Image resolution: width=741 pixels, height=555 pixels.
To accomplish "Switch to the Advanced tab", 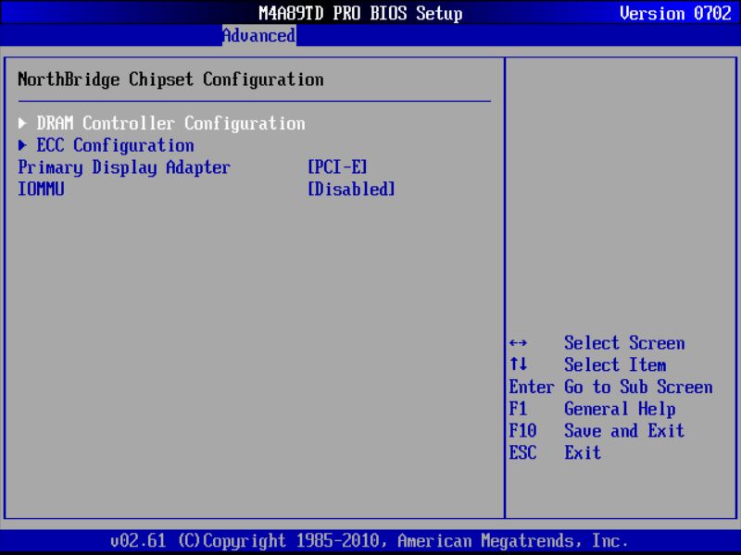I will click(257, 35).
